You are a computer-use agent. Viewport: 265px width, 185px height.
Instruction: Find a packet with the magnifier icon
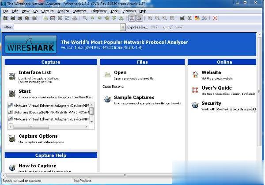pyautogui.click(x=85, y=18)
